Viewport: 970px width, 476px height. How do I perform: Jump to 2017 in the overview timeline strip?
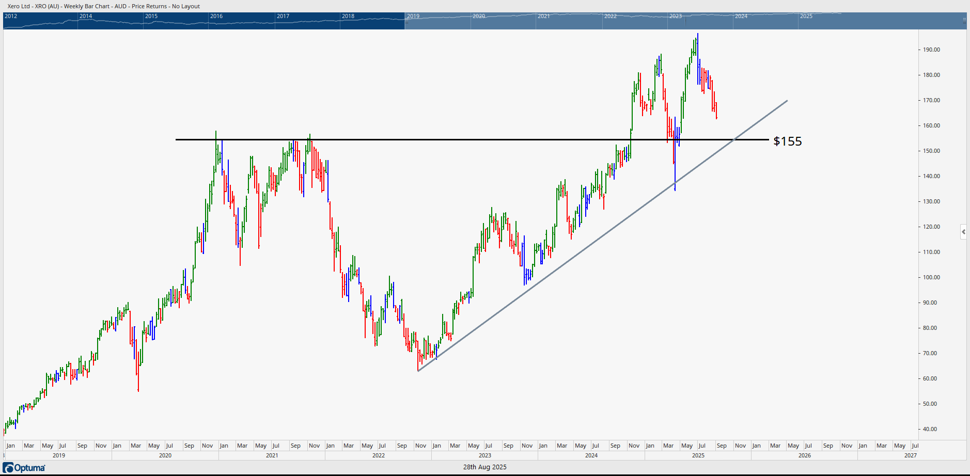[x=283, y=16]
